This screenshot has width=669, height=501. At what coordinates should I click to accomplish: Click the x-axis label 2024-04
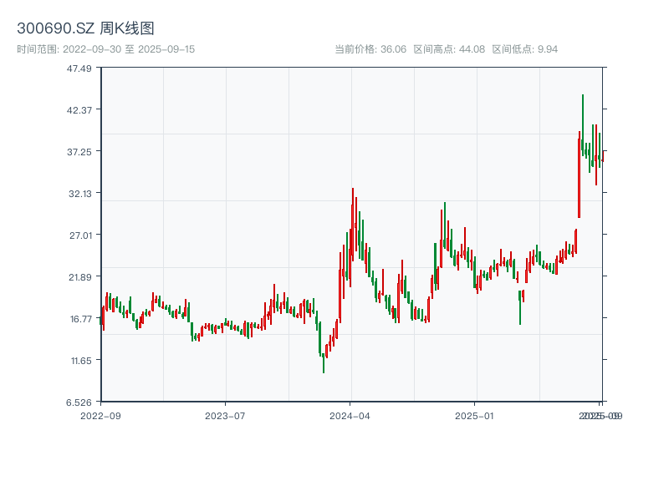(350, 416)
